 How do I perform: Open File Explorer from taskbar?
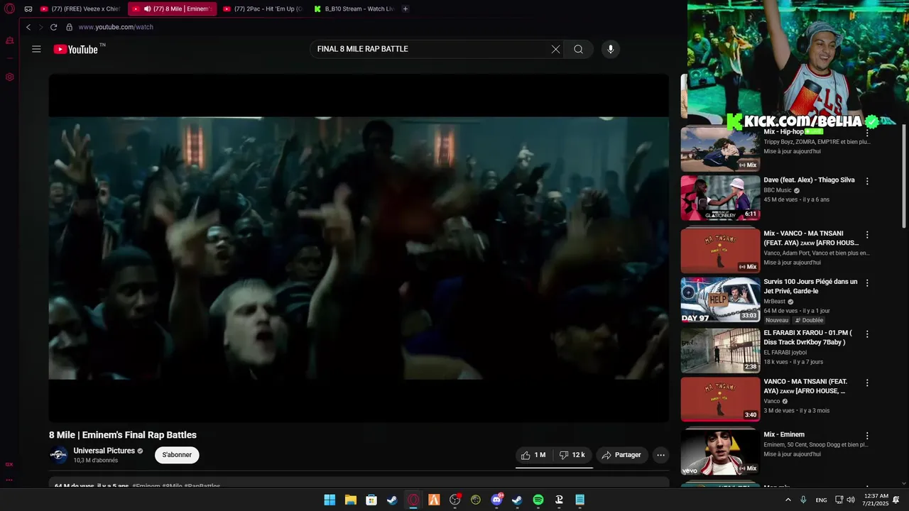[350, 500]
